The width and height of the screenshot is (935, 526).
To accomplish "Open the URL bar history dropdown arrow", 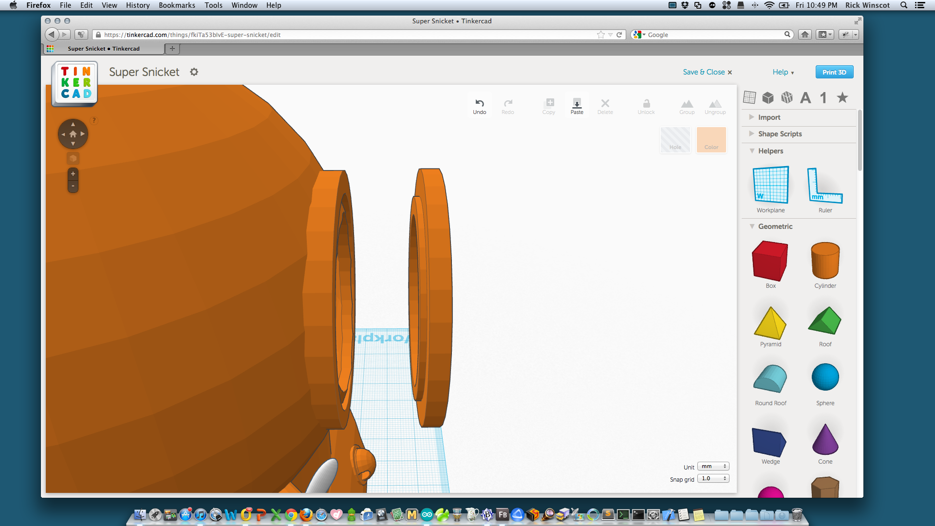I will 610,35.
